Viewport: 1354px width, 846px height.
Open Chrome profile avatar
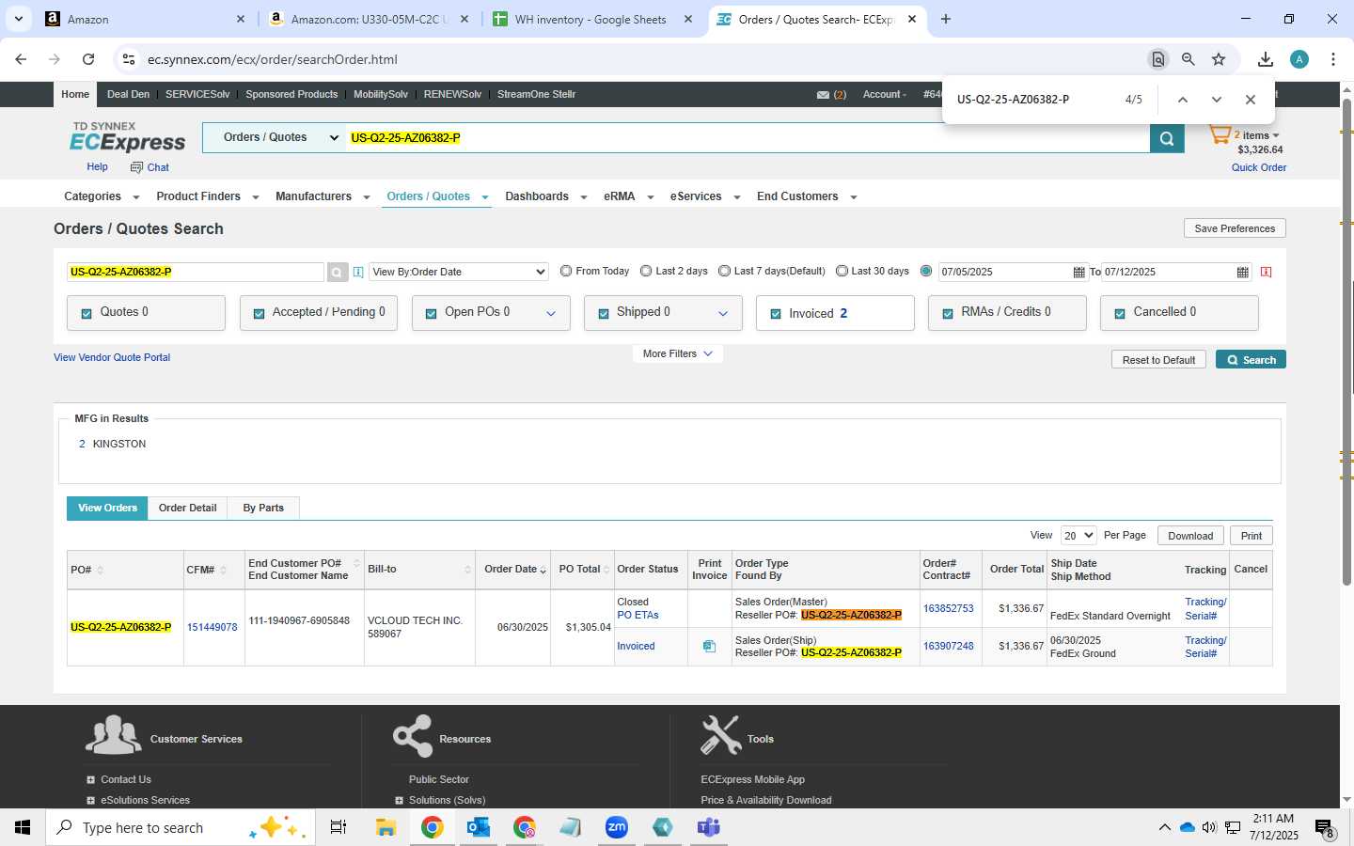[1299, 59]
